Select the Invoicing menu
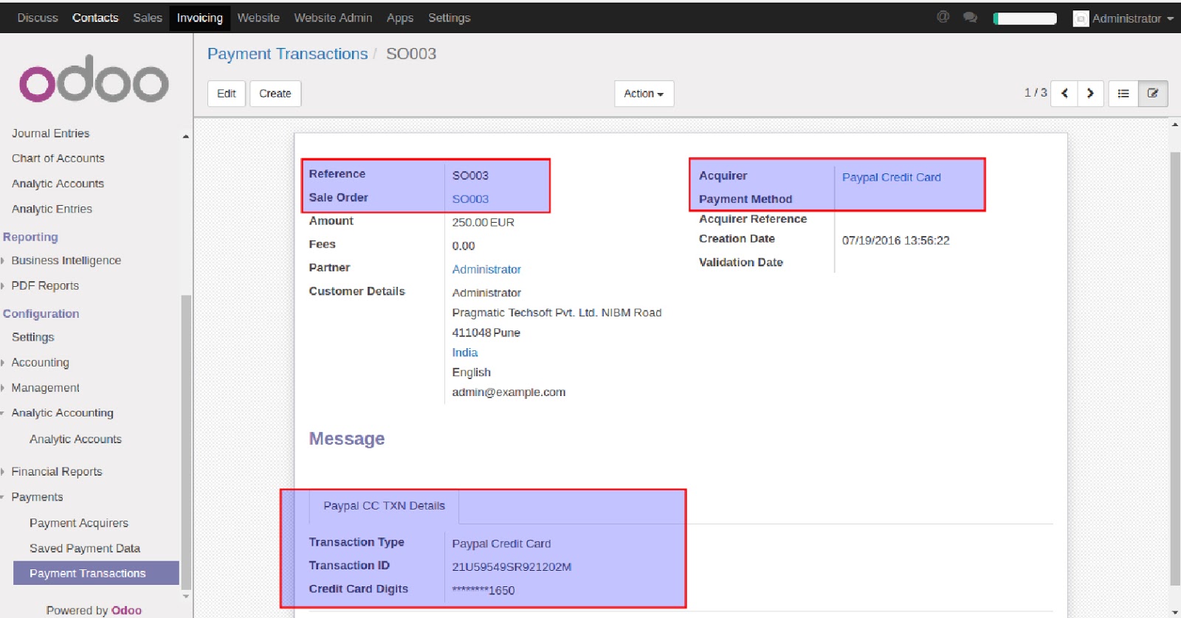Viewport: 1181px width, 618px height. 200,18
